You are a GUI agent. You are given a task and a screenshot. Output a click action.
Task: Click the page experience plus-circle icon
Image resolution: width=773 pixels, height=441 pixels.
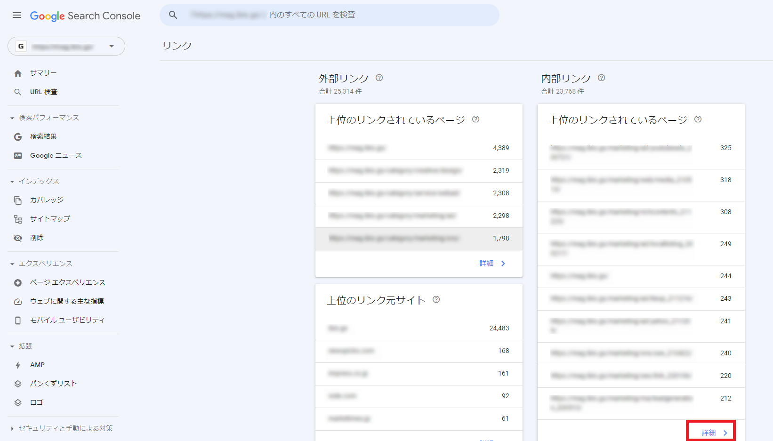tap(18, 283)
